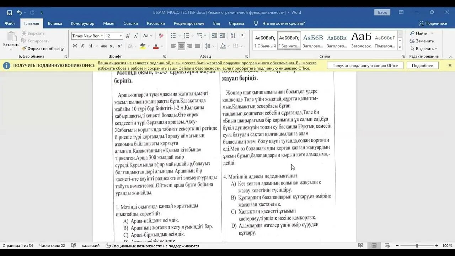
Task: Sort text with A-Z icon
Action: [x=233, y=36]
